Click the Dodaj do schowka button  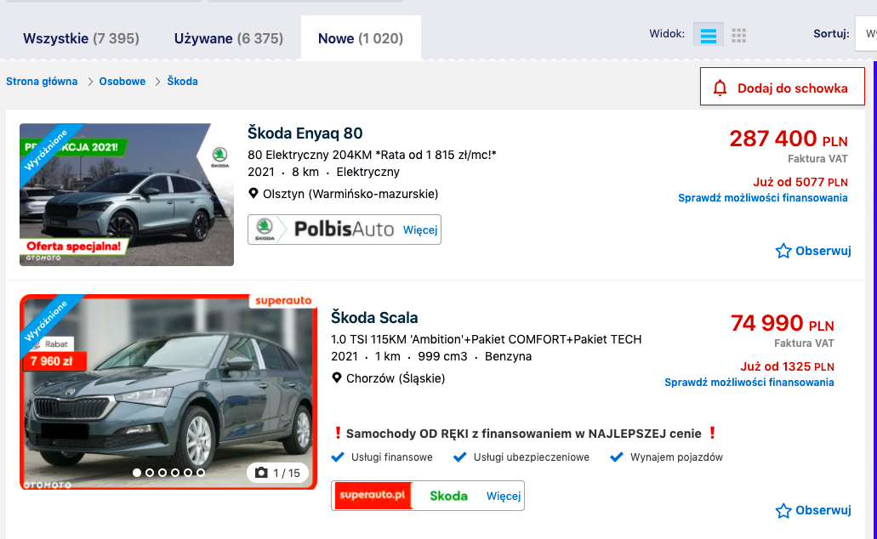coord(782,87)
